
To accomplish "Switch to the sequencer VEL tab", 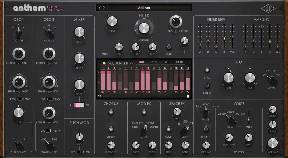I will (167, 62).
